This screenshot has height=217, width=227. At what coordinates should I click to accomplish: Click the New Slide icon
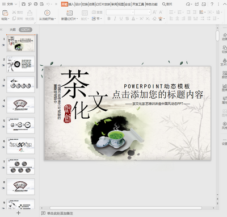tap(69, 13)
